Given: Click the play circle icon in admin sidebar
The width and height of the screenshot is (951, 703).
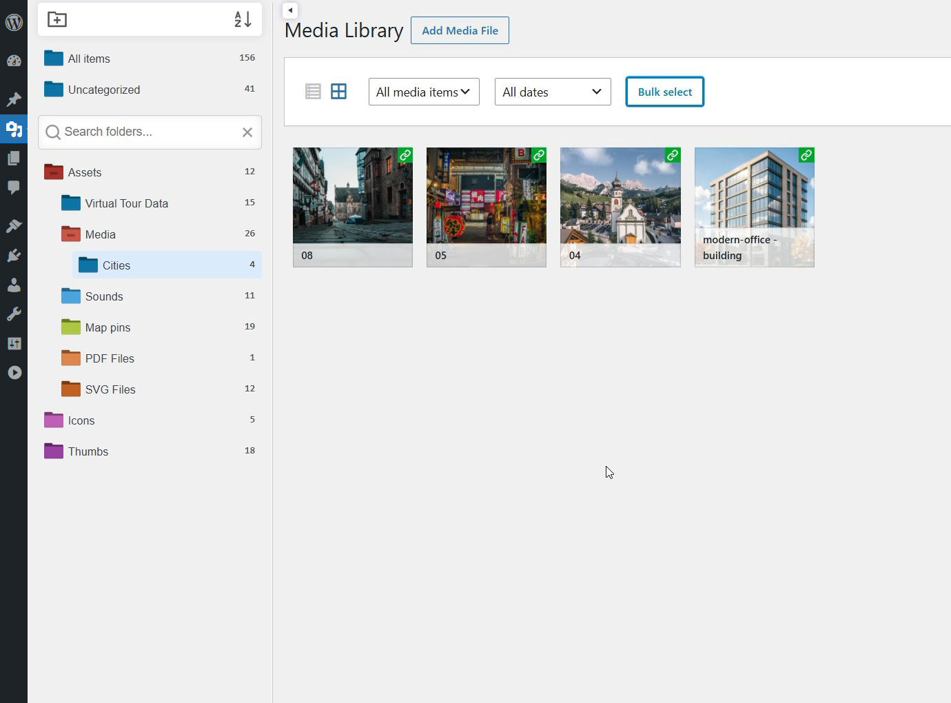Looking at the screenshot, I should [14, 373].
